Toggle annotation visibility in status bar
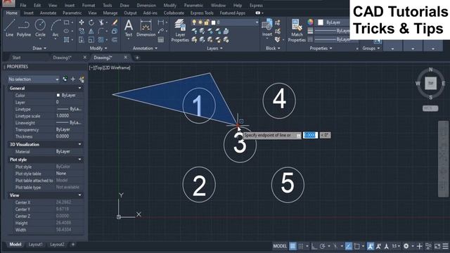 (x=371, y=246)
